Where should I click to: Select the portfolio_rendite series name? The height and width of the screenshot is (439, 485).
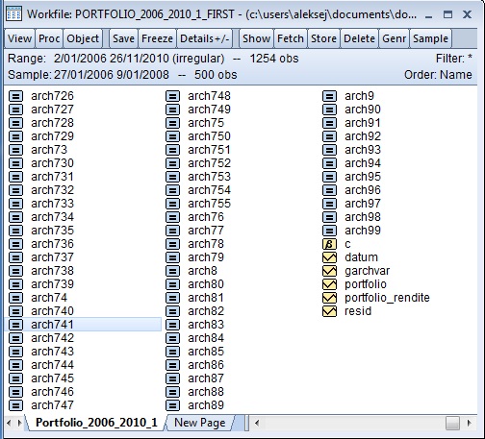click(387, 298)
